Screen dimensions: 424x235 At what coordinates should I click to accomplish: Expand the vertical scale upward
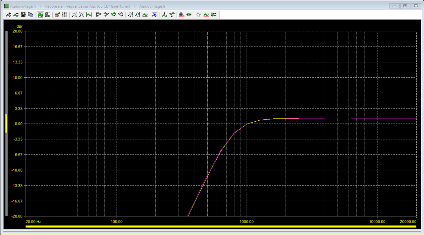pyautogui.click(x=165, y=15)
